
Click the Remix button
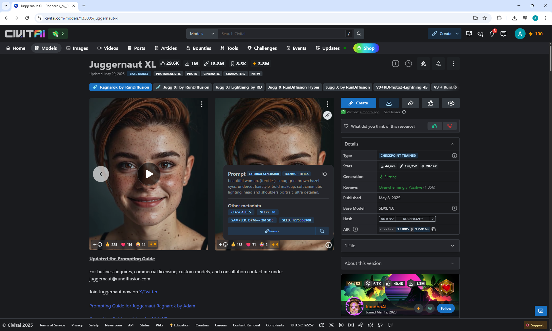click(x=272, y=231)
